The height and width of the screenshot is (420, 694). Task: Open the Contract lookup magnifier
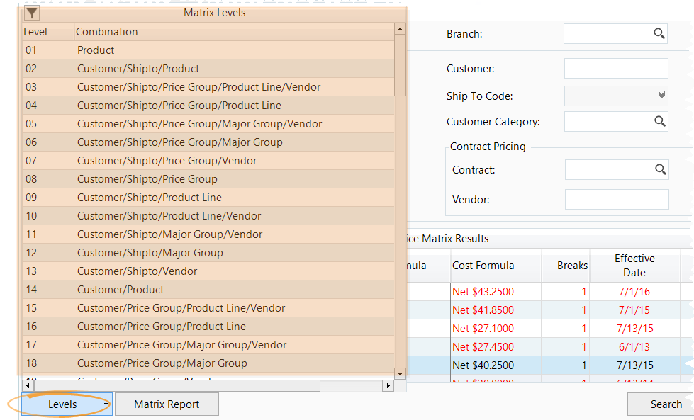click(x=659, y=169)
